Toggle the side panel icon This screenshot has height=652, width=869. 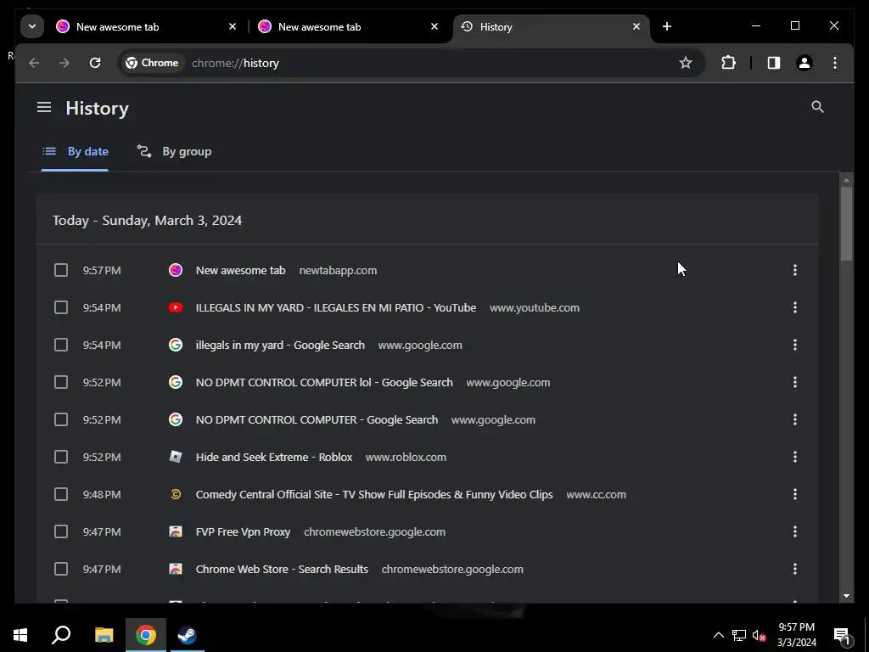pos(774,63)
